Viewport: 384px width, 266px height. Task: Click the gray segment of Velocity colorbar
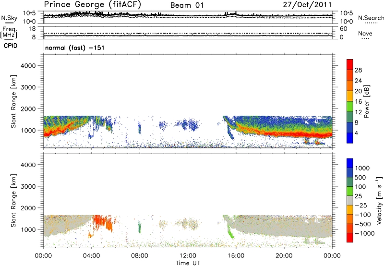350,201
